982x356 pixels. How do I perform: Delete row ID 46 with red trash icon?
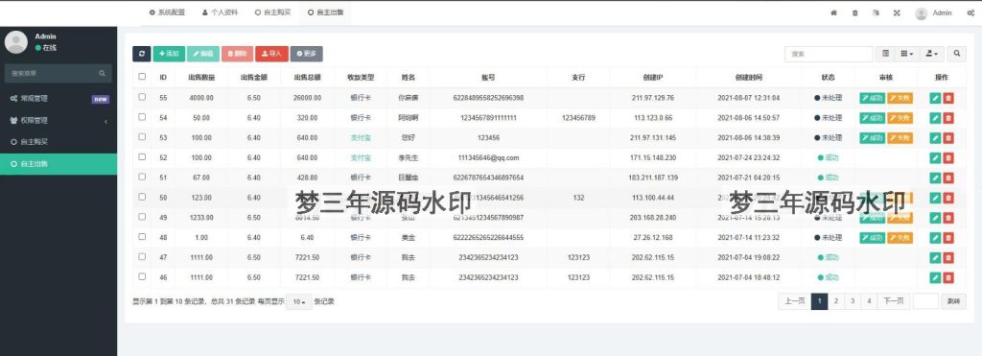(x=948, y=277)
